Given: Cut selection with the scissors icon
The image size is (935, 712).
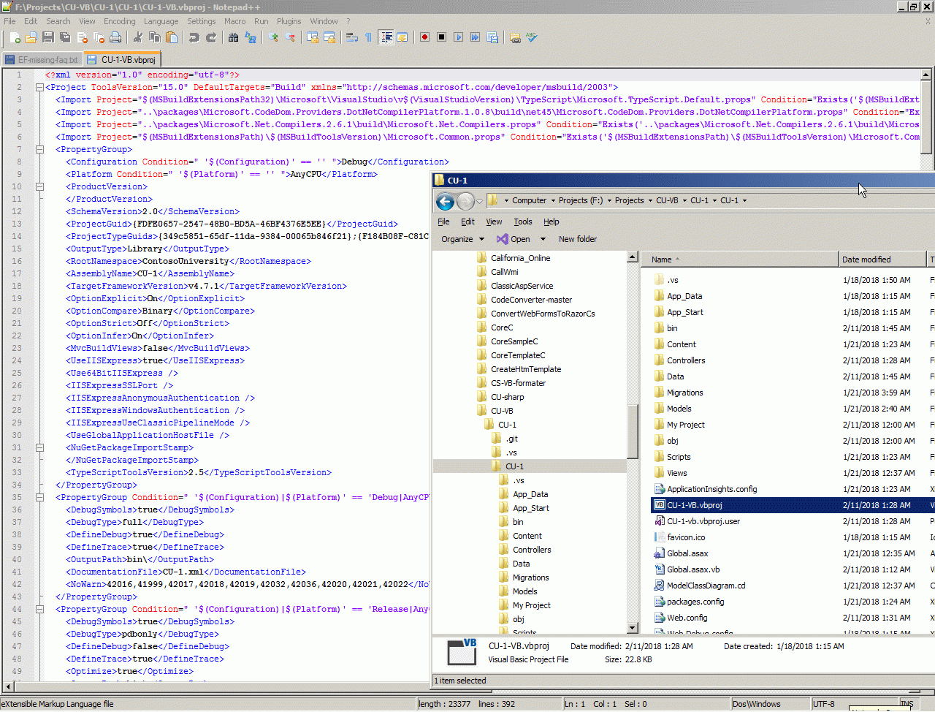Looking at the screenshot, I should [x=137, y=37].
